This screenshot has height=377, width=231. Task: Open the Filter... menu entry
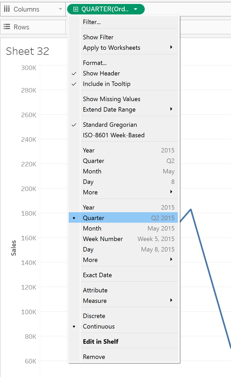(x=92, y=22)
